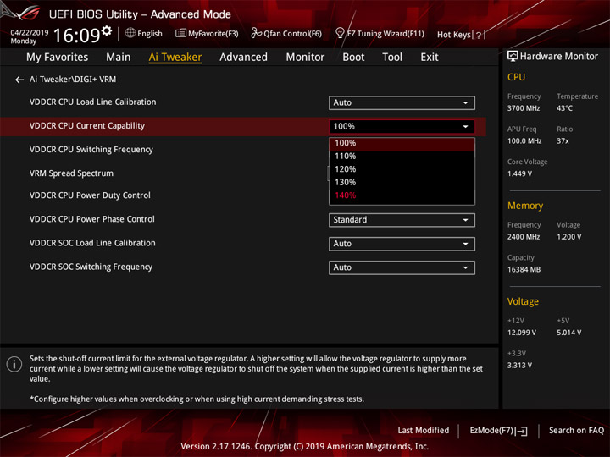Click +3.3V reading 3.313 V

point(519,366)
